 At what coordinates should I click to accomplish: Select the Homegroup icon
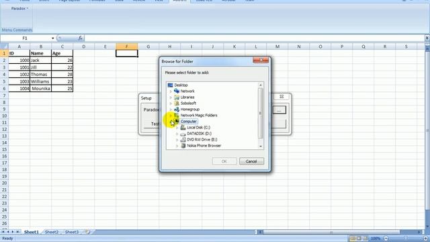(x=177, y=109)
